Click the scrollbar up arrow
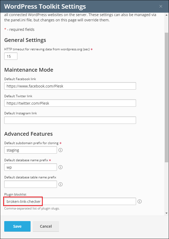 click(166, 15)
